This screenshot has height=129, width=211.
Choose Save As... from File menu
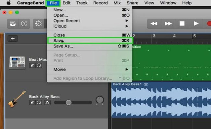(90, 46)
